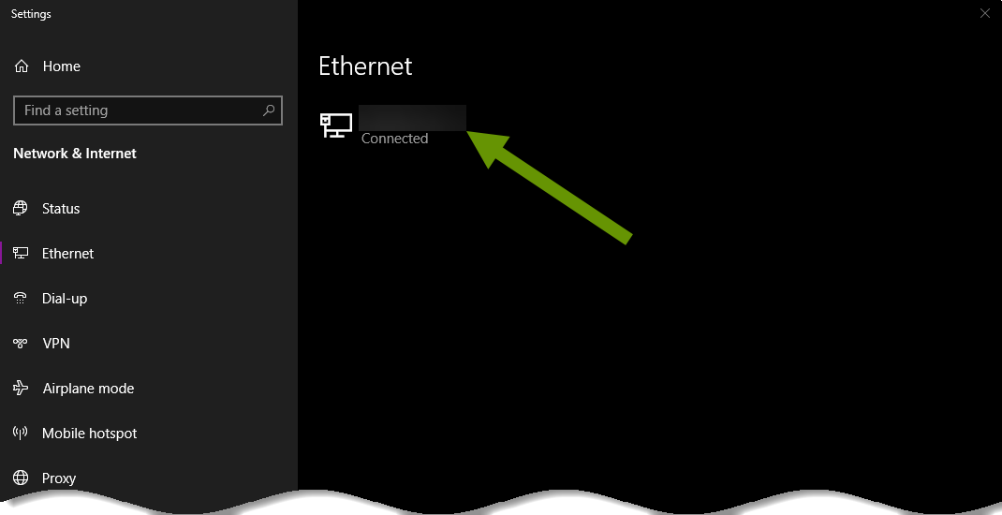
Task: Click the Dial-up phone icon
Action: 21,299
